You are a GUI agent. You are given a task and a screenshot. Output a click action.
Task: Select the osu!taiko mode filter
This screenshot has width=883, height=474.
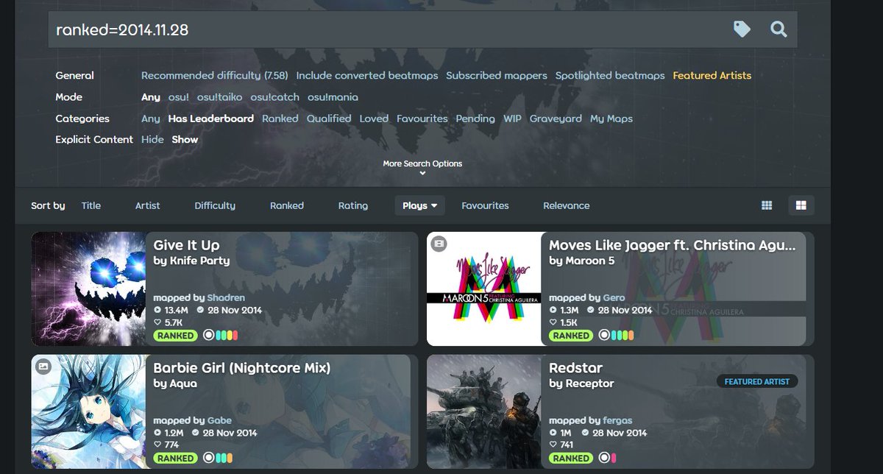coord(220,97)
